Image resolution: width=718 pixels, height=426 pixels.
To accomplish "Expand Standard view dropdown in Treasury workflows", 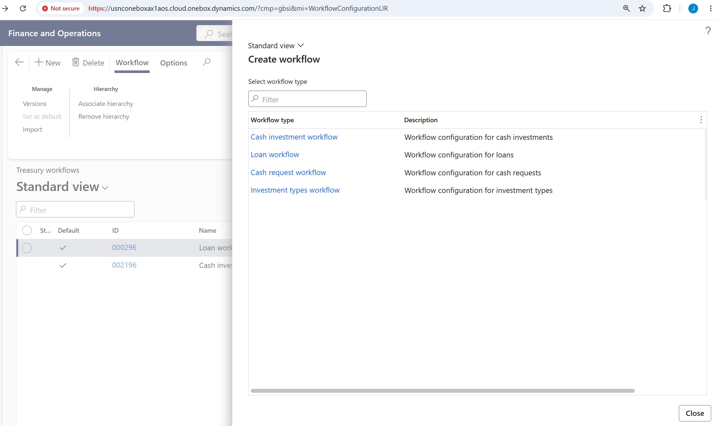I will (x=62, y=187).
